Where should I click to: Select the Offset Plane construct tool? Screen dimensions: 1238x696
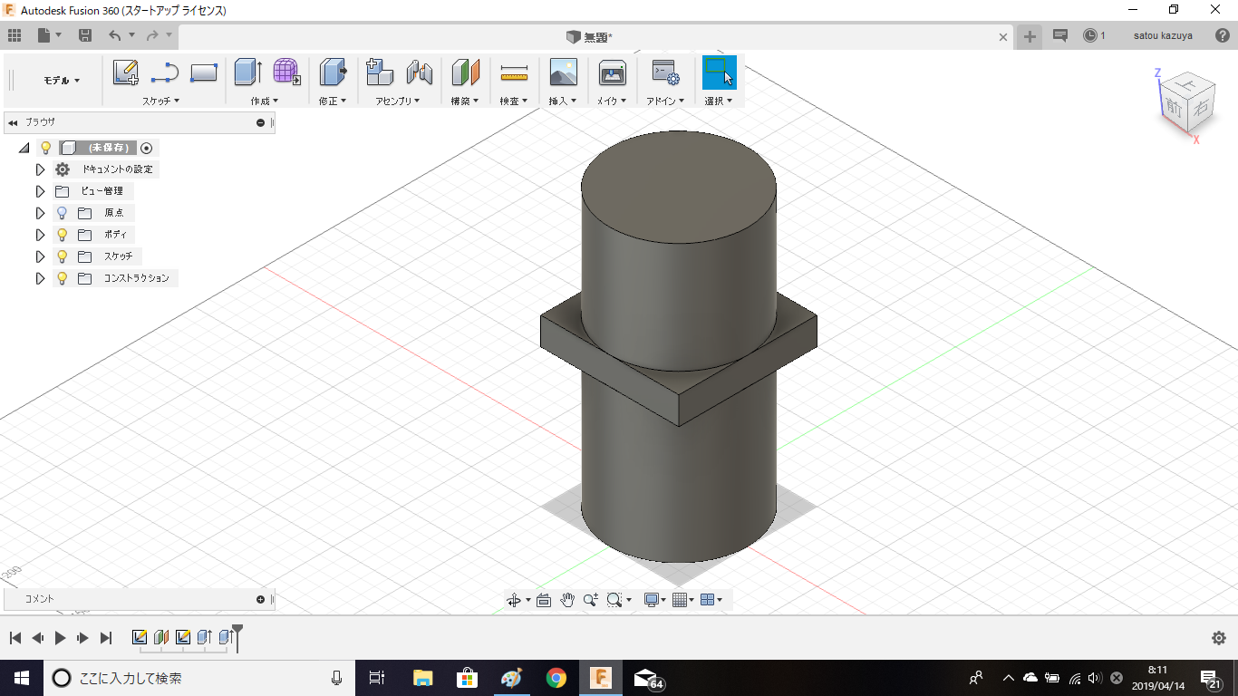coord(465,72)
